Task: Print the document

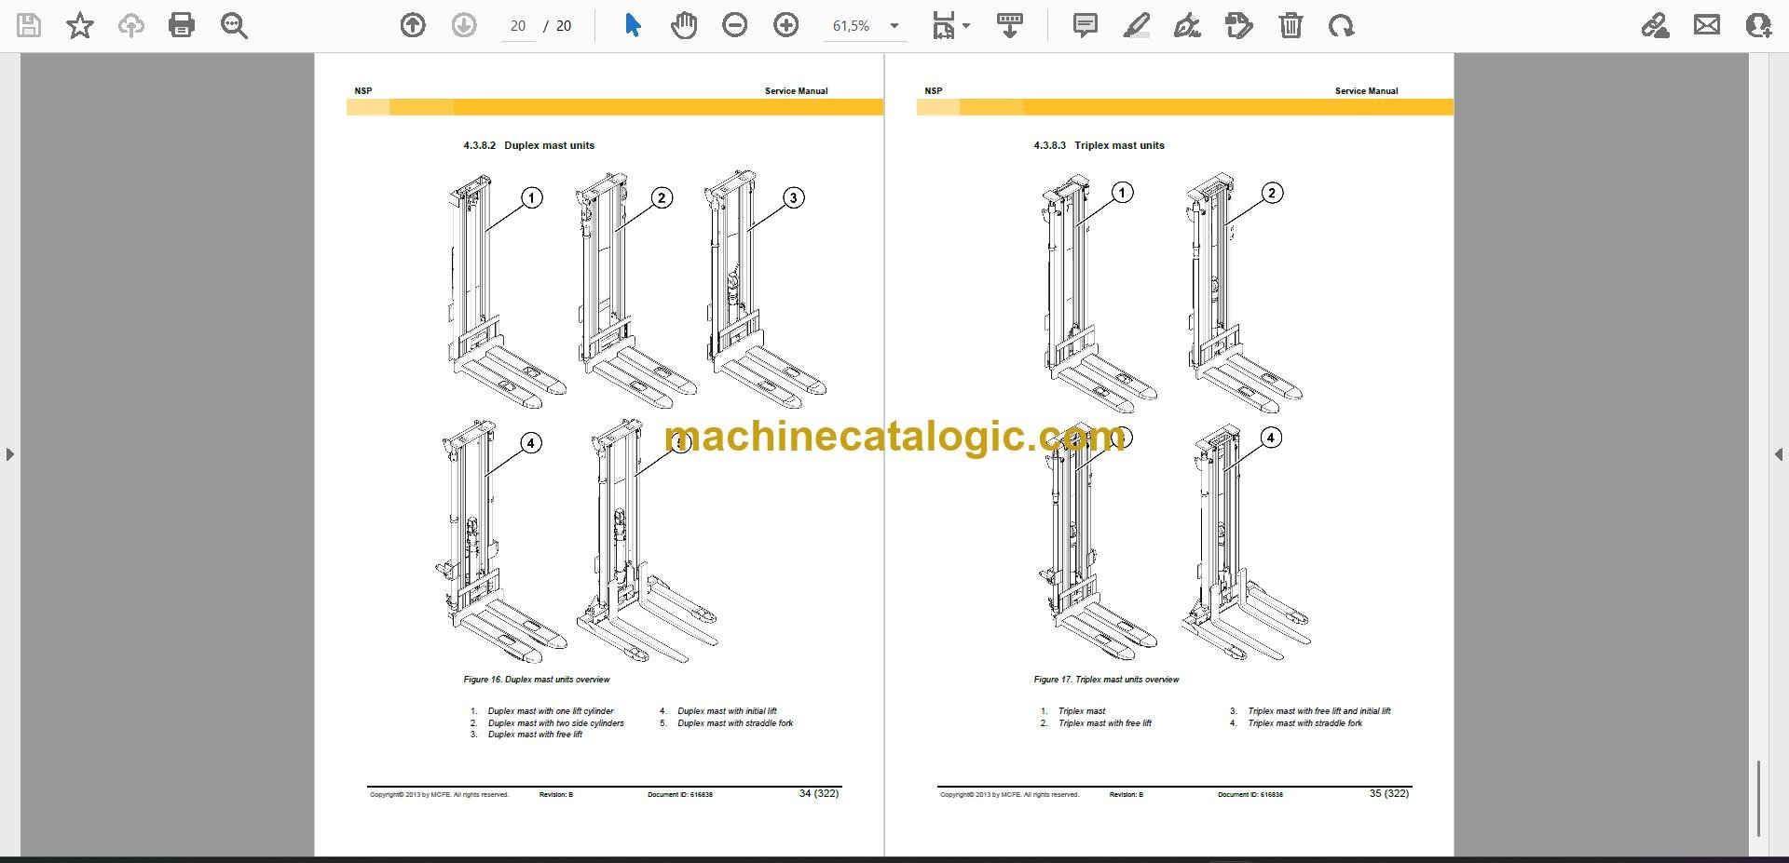Action: (182, 25)
